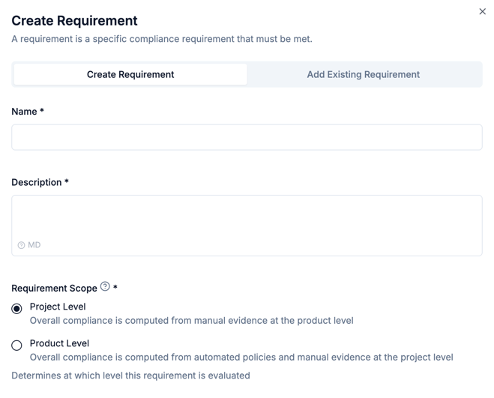Close the Create Requirement dialog
The image size is (494, 398).
(x=482, y=12)
